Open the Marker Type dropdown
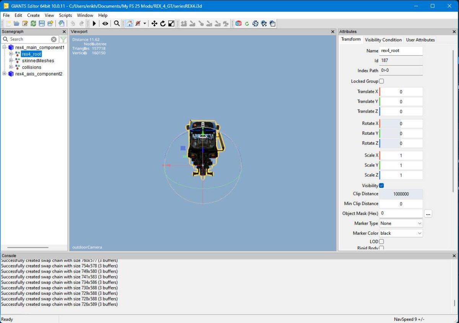Image resolution: width=459 pixels, height=323 pixels. (401, 223)
